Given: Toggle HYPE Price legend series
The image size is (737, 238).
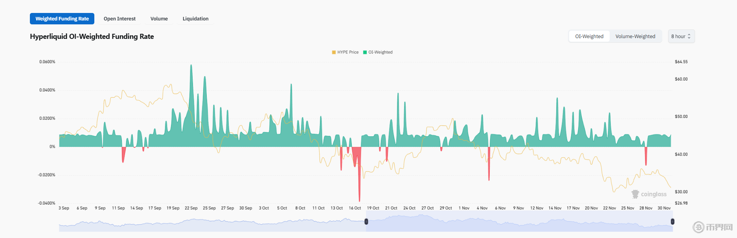Looking at the screenshot, I should tap(345, 52).
